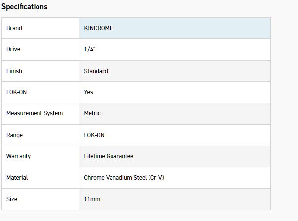This screenshot has width=298, height=221.
Task: Click the KINCROME brand value
Action: point(98,28)
